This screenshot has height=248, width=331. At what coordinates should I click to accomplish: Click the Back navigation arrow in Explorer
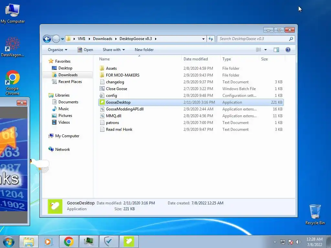[47, 39]
